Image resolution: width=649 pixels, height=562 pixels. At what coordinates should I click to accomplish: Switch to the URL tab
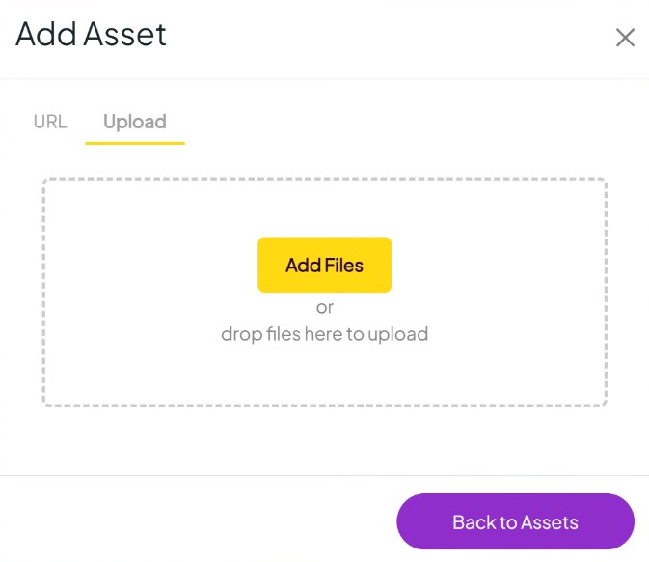point(50,122)
